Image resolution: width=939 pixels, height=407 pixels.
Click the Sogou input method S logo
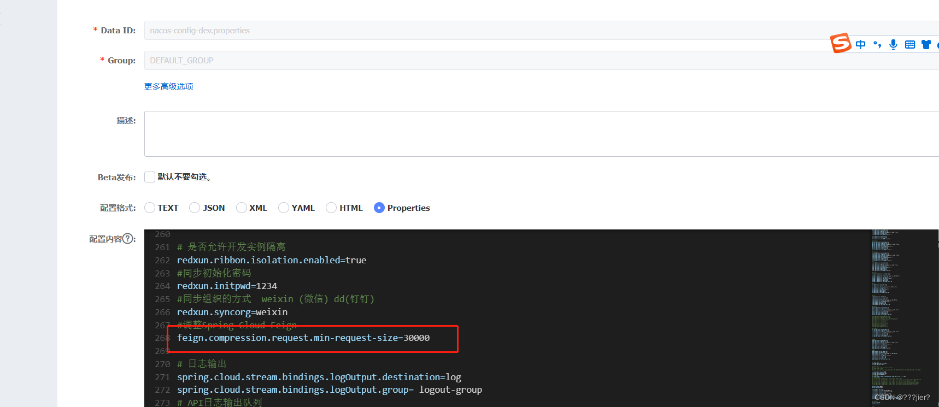(x=841, y=43)
